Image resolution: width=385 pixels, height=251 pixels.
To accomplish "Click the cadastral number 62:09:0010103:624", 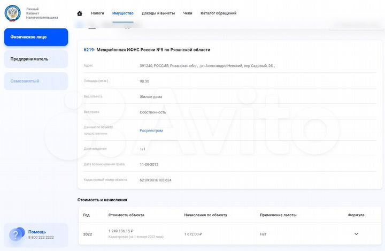I will [x=156, y=180].
